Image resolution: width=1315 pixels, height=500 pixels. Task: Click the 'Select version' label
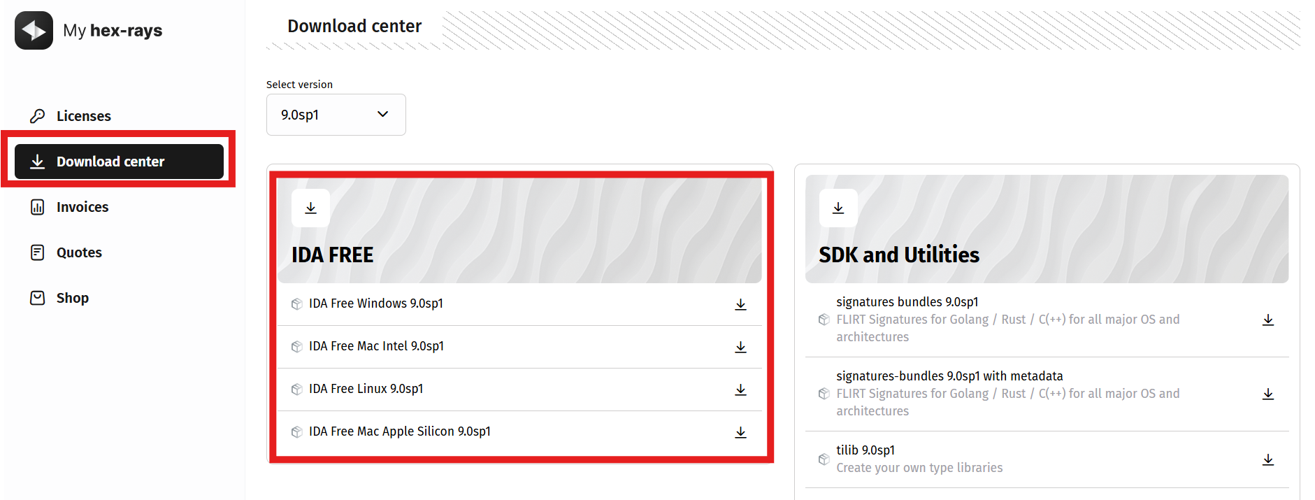(x=299, y=85)
